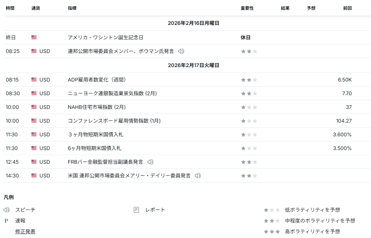Open コンファレンスボード雇用情勢指数 (1月)
371x238 pixels.
[x=114, y=121]
